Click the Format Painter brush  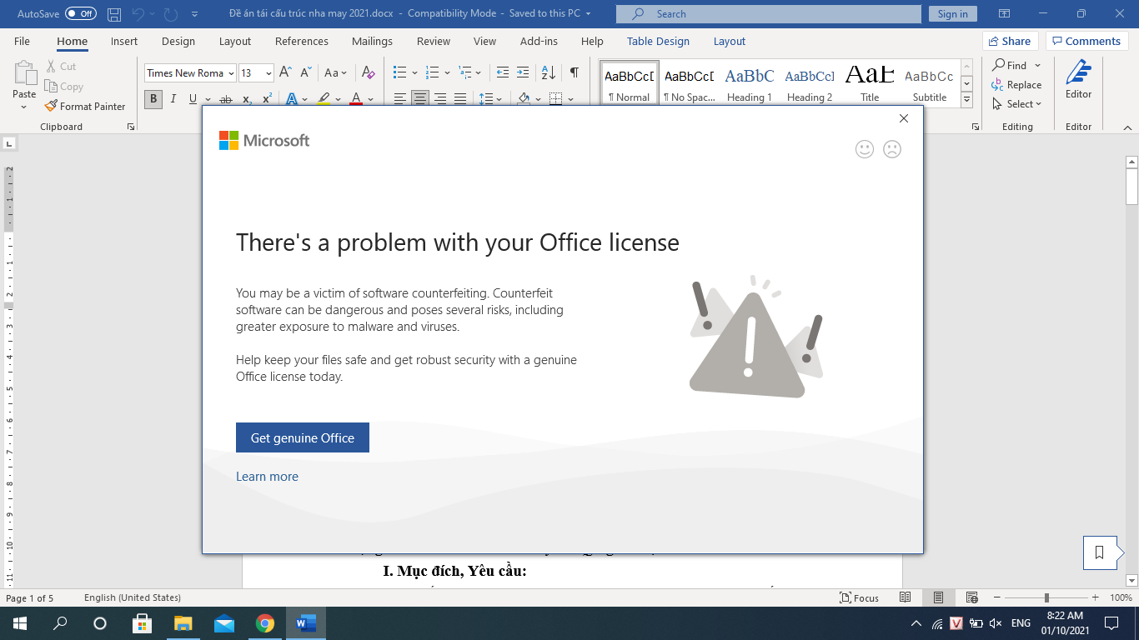tap(51, 107)
